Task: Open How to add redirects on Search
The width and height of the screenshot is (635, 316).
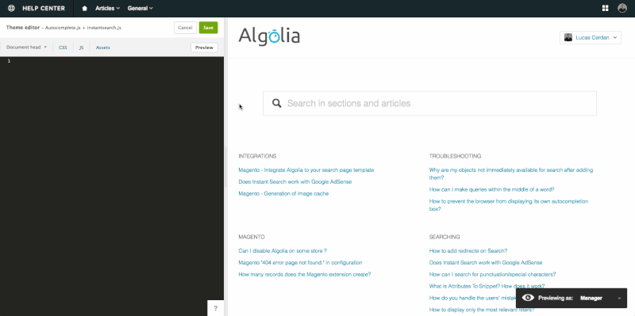Action: pos(468,251)
